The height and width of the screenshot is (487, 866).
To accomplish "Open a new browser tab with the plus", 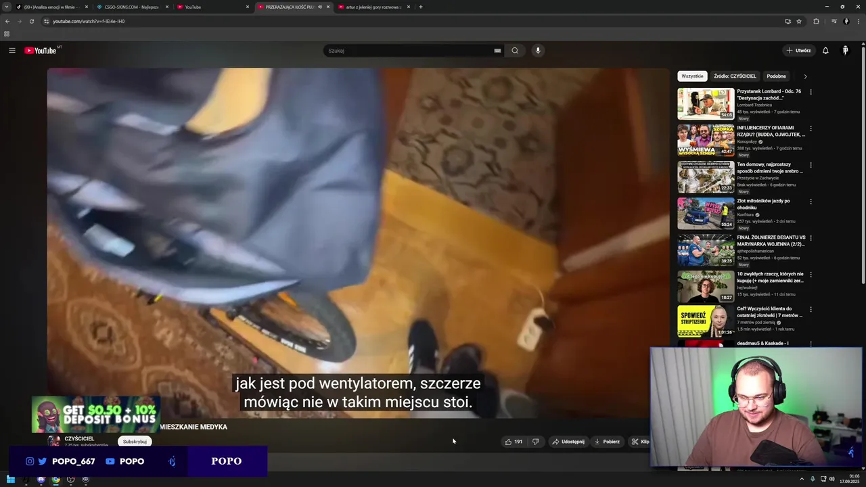I will tap(421, 7).
